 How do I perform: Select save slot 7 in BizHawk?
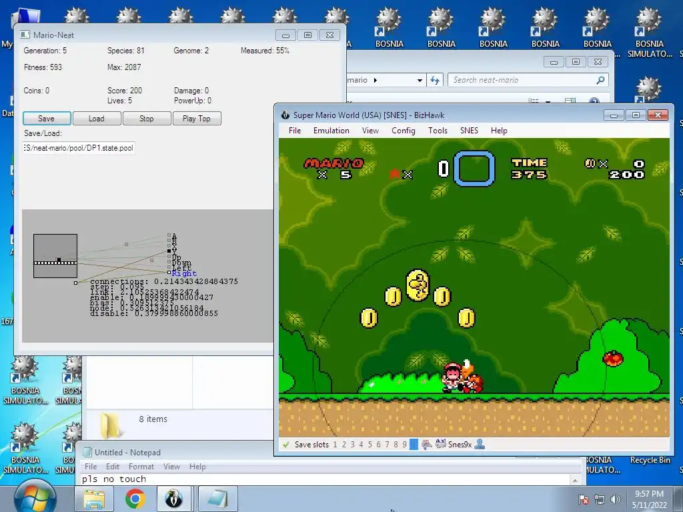pos(387,445)
